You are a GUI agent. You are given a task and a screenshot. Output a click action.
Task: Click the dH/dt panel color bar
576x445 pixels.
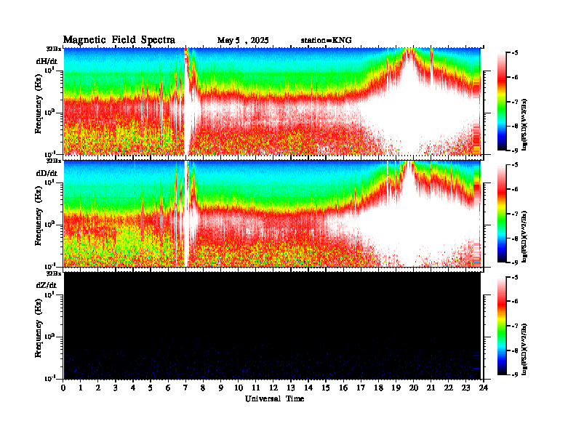pyautogui.click(x=502, y=102)
